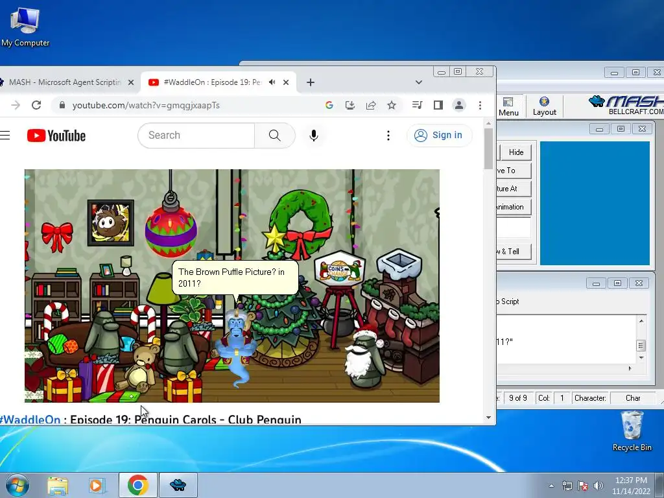Click the YouTube search magnifier button

pyautogui.click(x=274, y=136)
